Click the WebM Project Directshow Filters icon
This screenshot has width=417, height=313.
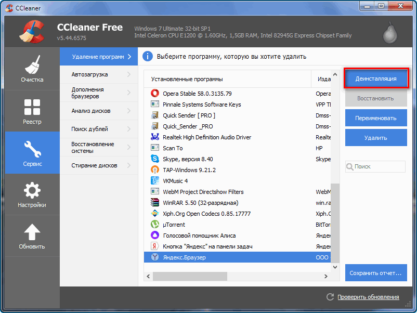(x=155, y=191)
